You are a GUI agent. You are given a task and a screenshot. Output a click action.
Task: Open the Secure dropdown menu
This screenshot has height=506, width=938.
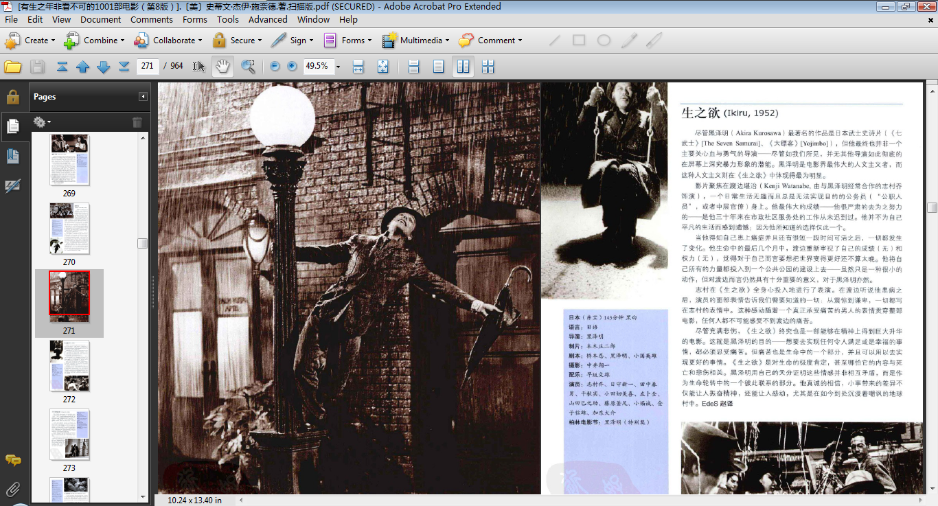[x=237, y=41]
